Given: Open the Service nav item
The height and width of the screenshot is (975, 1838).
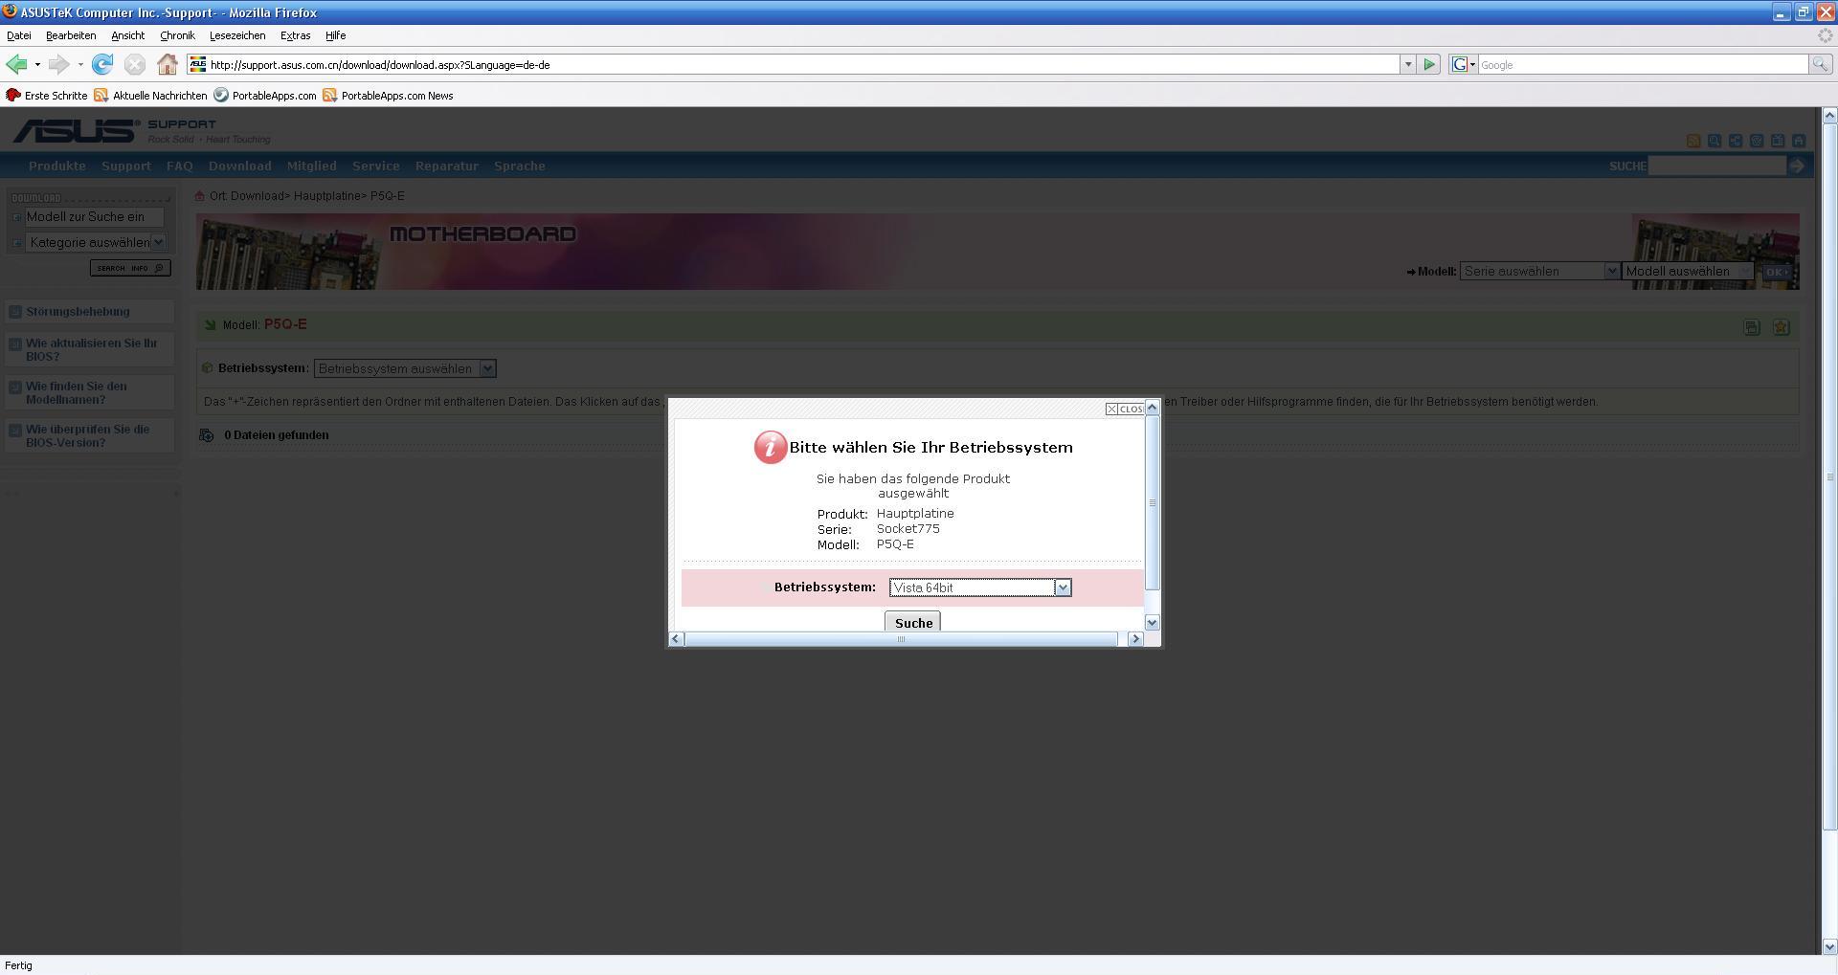Looking at the screenshot, I should point(376,166).
